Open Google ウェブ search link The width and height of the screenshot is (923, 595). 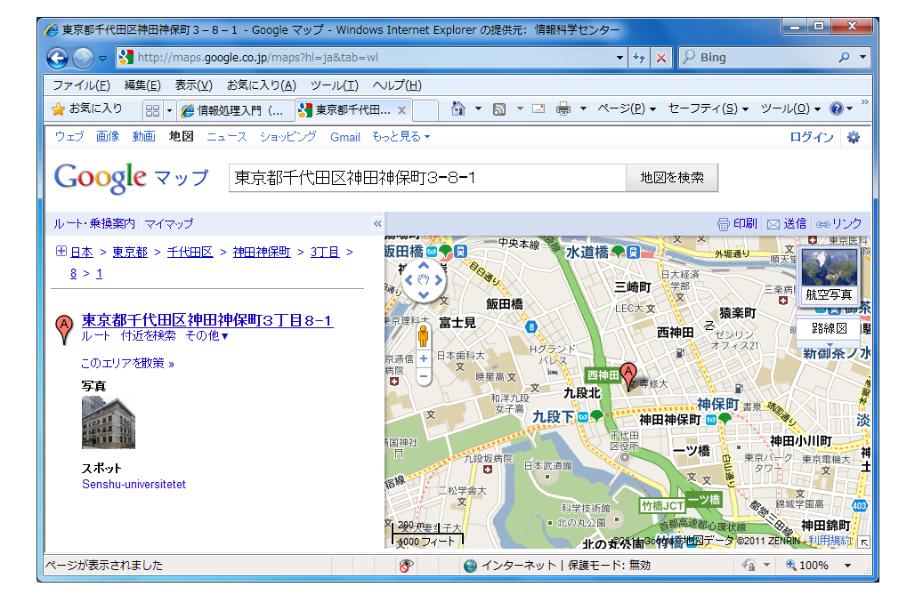tap(69, 137)
